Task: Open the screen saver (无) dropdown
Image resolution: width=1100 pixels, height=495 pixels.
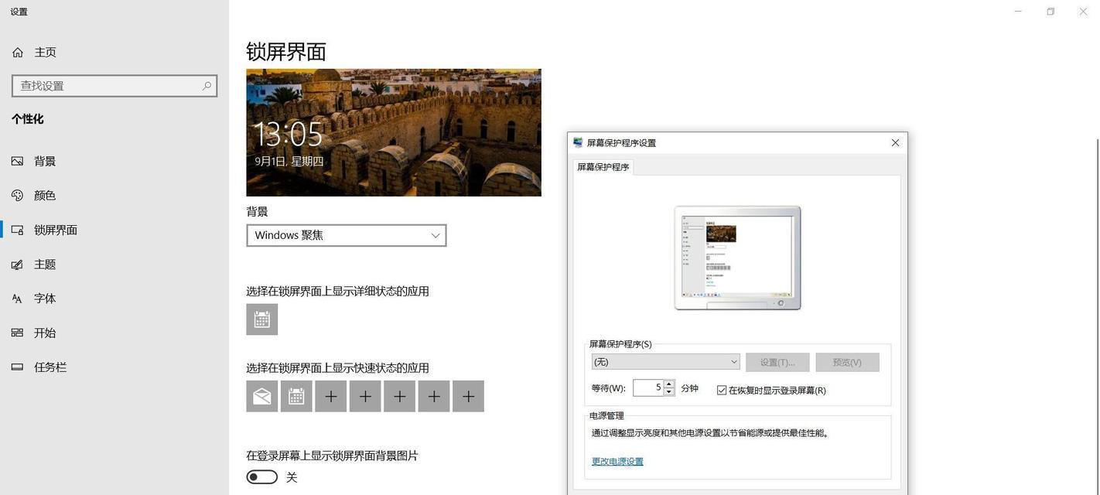Action: (666, 362)
